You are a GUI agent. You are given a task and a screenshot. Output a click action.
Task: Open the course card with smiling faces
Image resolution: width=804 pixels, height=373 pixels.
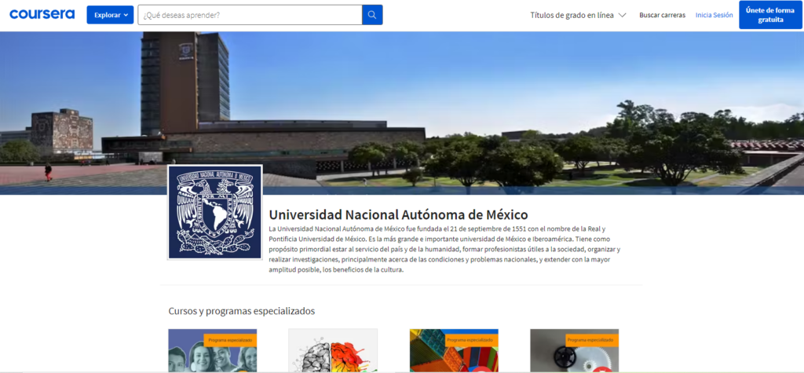tap(212, 350)
